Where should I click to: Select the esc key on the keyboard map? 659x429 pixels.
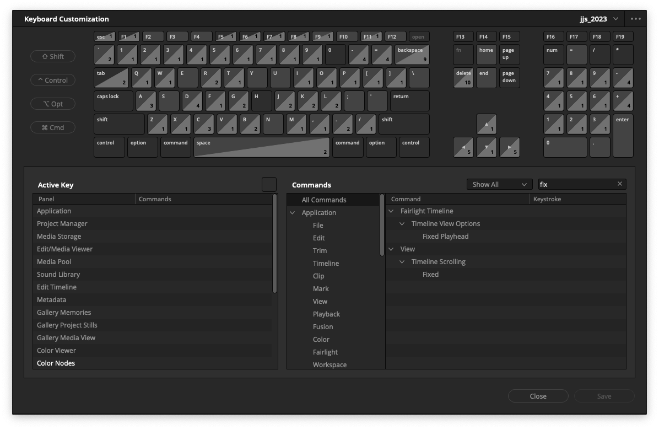click(104, 36)
